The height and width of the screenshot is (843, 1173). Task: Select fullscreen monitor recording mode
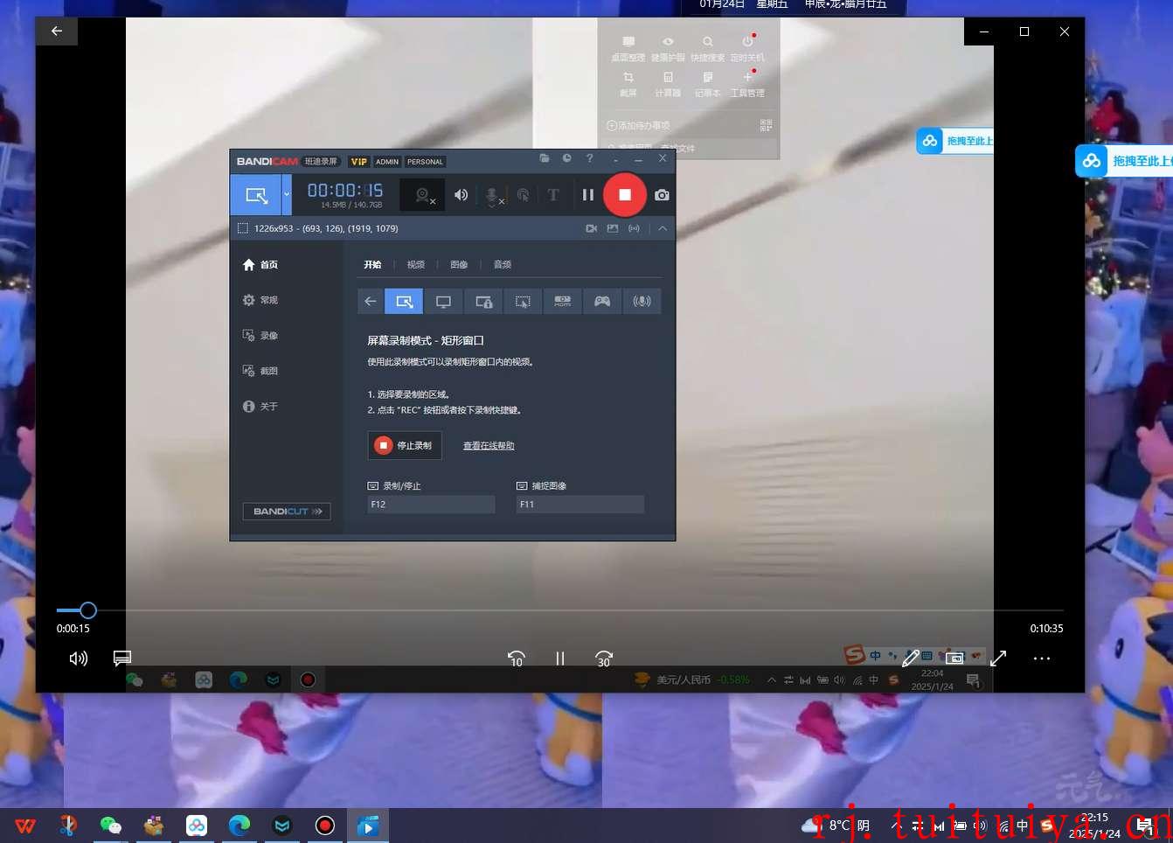443,302
